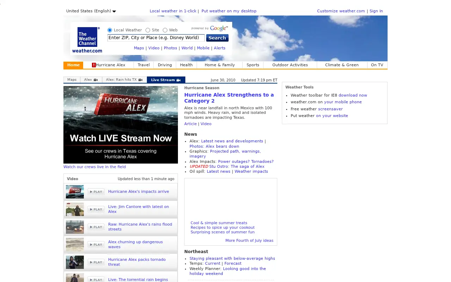Open the Sign In link
This screenshot has width=451, height=282.
pyautogui.click(x=376, y=11)
